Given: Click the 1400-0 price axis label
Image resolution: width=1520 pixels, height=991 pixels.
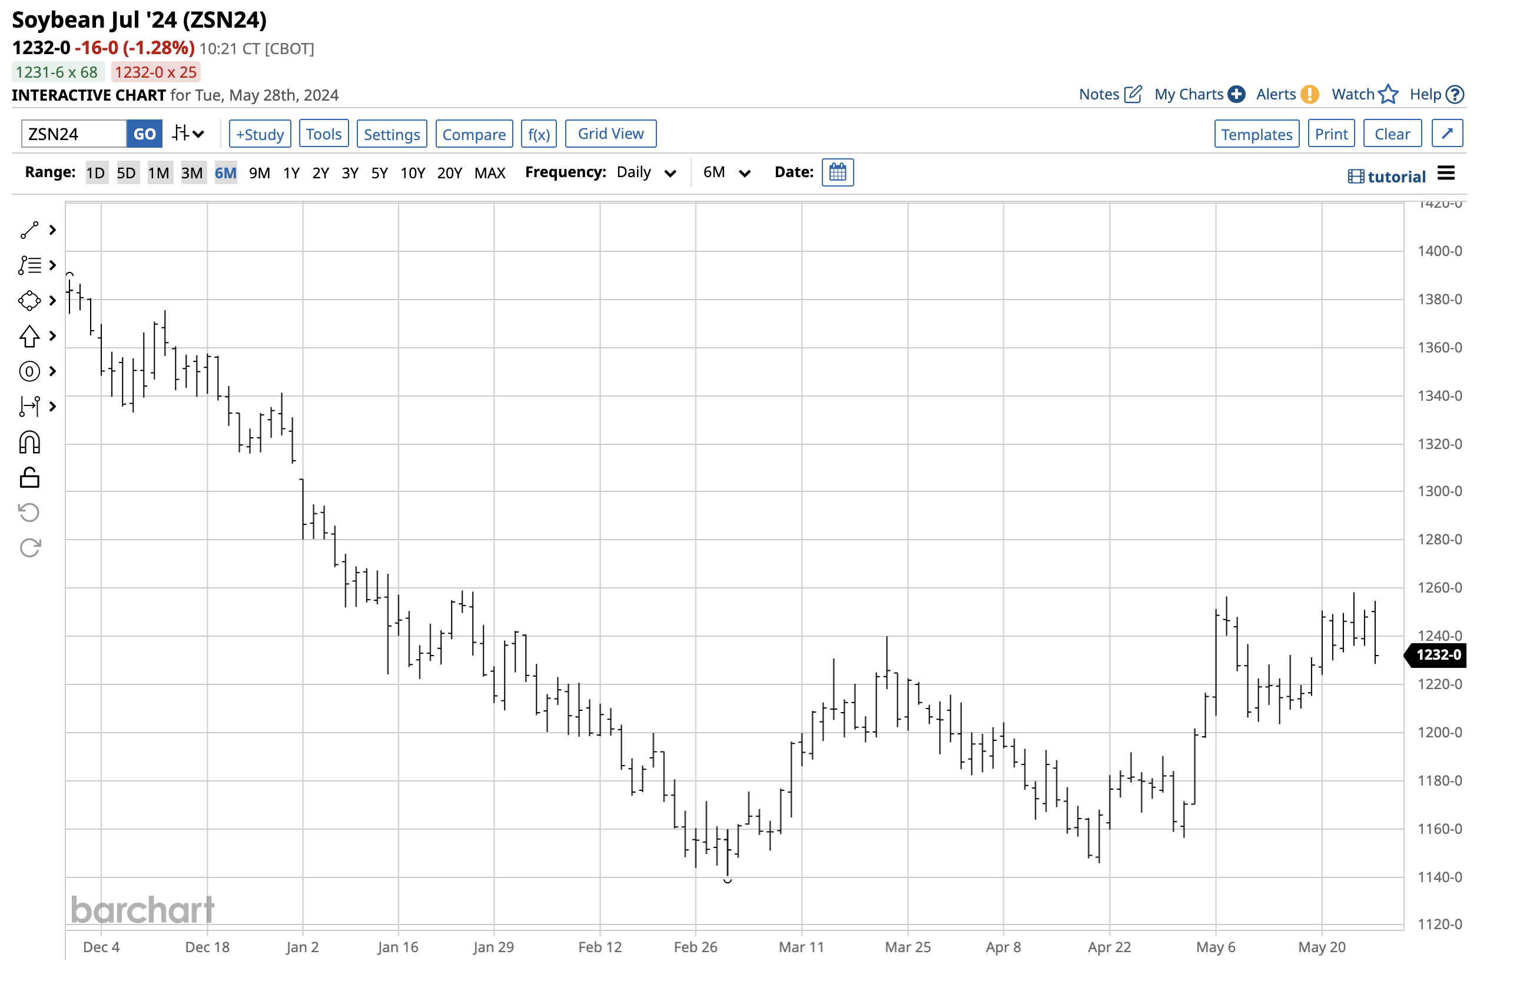Looking at the screenshot, I should [1440, 251].
